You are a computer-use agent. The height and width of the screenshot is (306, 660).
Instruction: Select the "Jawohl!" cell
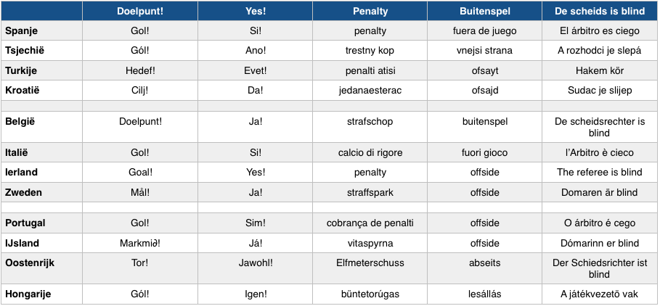coord(255,262)
